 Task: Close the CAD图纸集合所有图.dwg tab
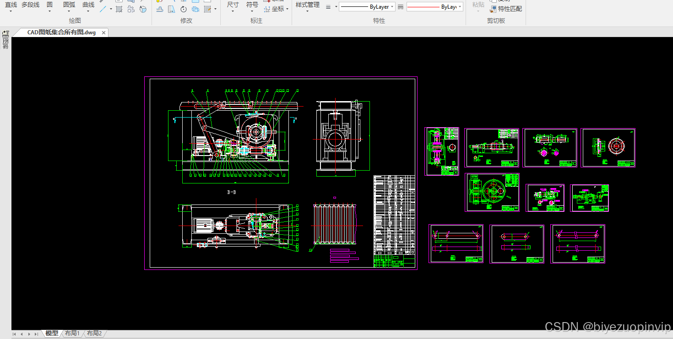click(104, 33)
